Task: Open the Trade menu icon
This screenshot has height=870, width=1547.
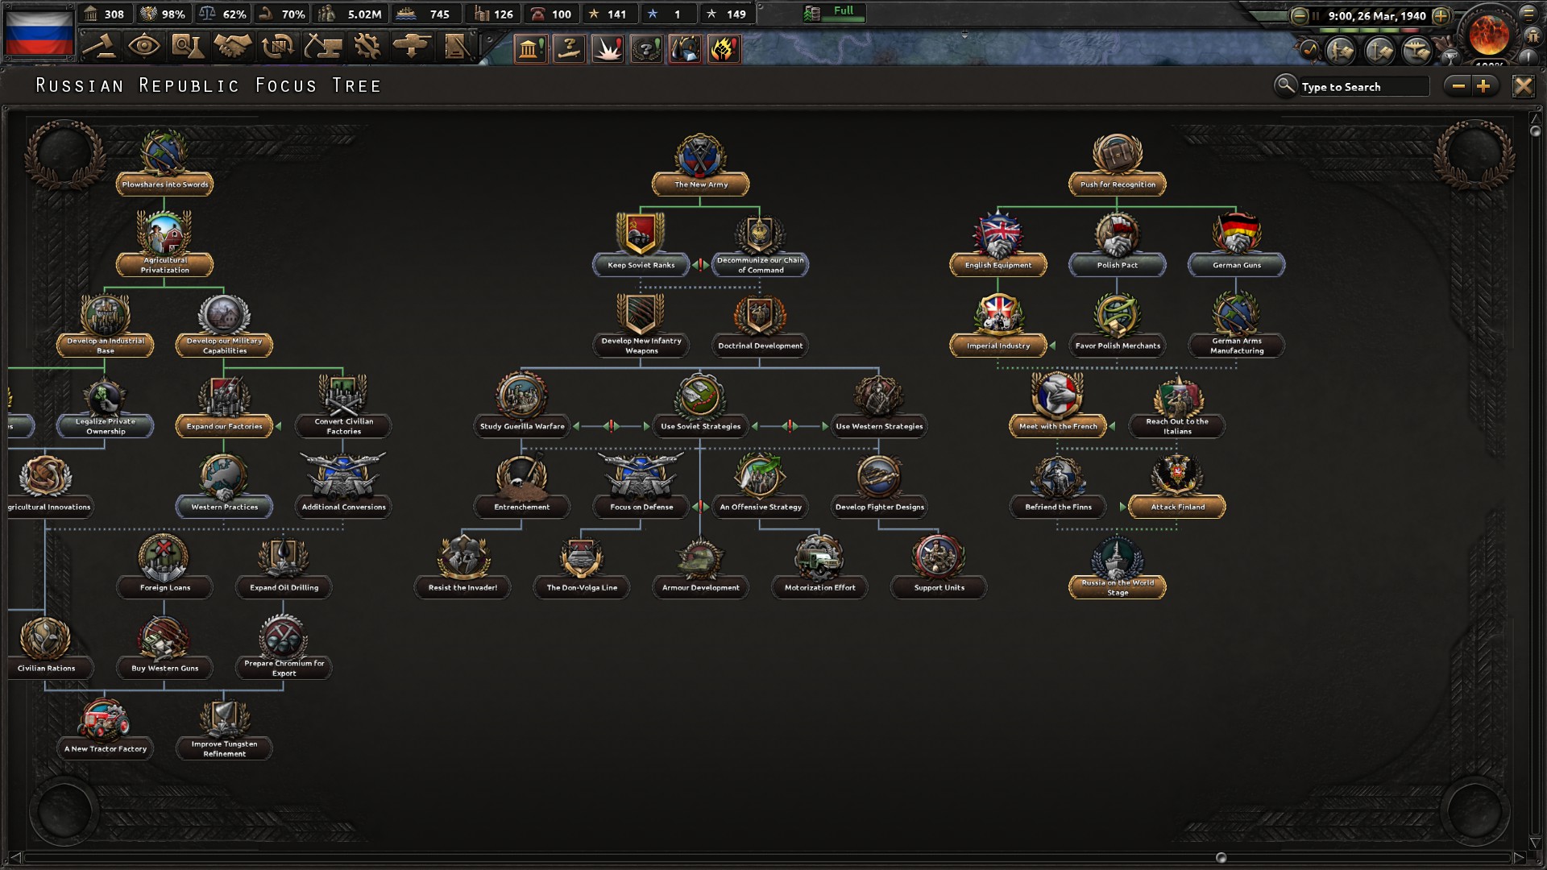Action: click(277, 47)
